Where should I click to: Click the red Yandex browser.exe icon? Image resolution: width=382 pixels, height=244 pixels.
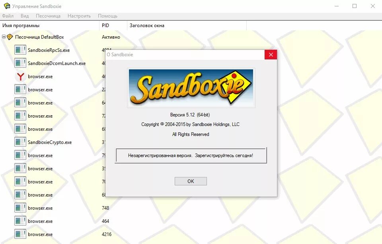point(20,77)
